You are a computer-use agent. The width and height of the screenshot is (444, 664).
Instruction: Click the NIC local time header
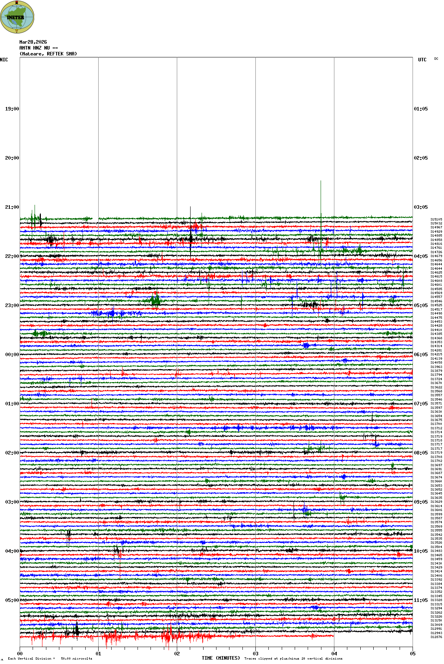(4, 60)
